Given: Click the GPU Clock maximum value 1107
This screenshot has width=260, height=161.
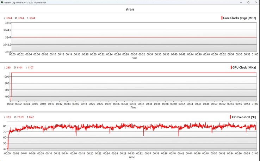Looking at the screenshot, I should click(31, 67).
